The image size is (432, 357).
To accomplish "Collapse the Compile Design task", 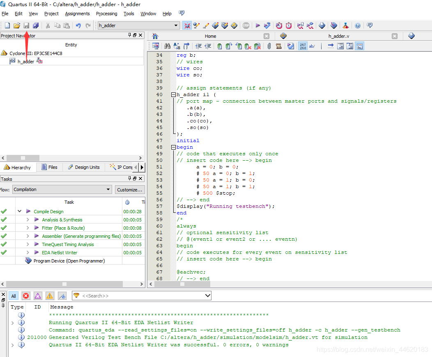I will click(x=19, y=211).
